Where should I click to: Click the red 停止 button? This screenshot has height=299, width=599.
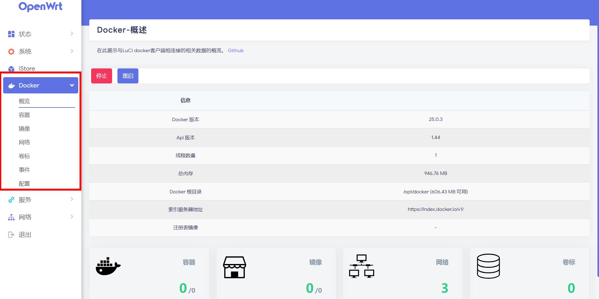(x=101, y=76)
